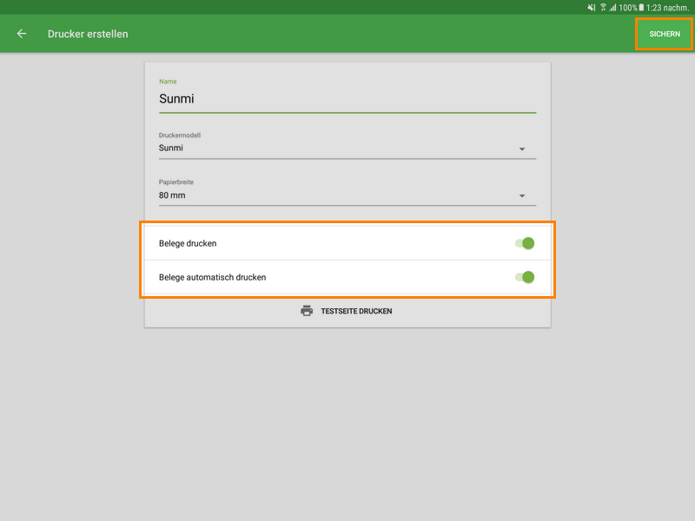Save the printer with SICHERN
This screenshot has width=695, height=521.
tap(665, 34)
